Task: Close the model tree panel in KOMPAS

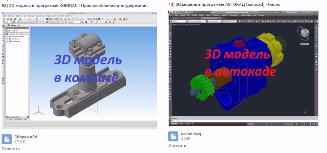Action: pyautogui.click(x=28, y=28)
